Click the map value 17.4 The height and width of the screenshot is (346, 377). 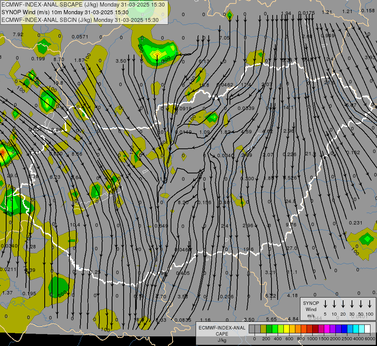pyautogui.click(x=246, y=85)
